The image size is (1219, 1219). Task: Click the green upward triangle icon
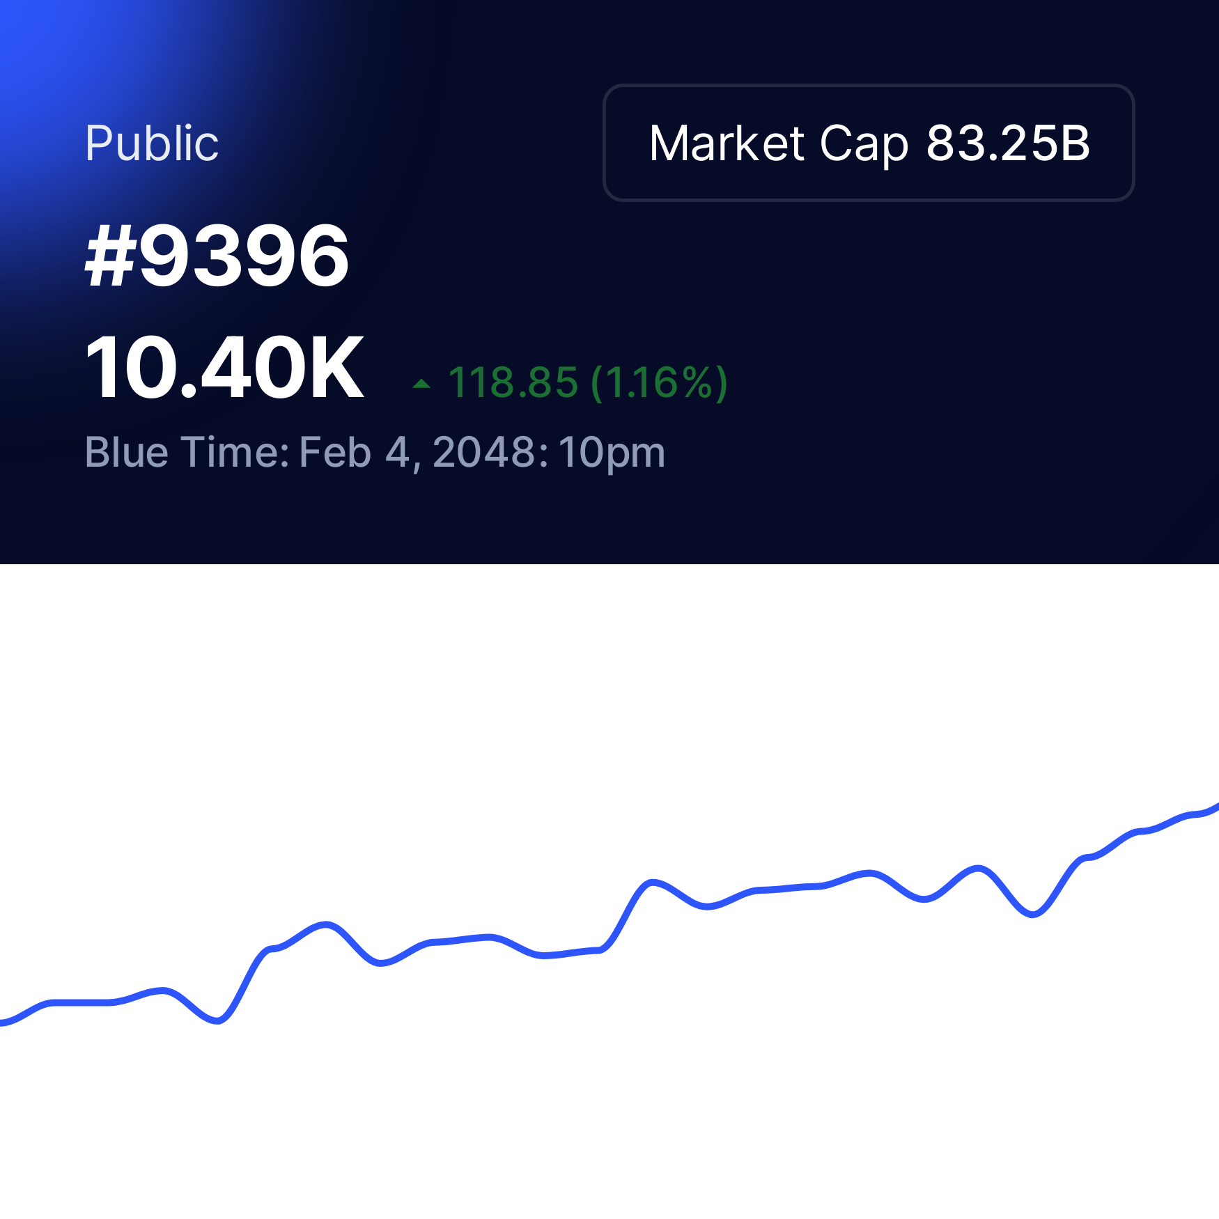(x=421, y=384)
